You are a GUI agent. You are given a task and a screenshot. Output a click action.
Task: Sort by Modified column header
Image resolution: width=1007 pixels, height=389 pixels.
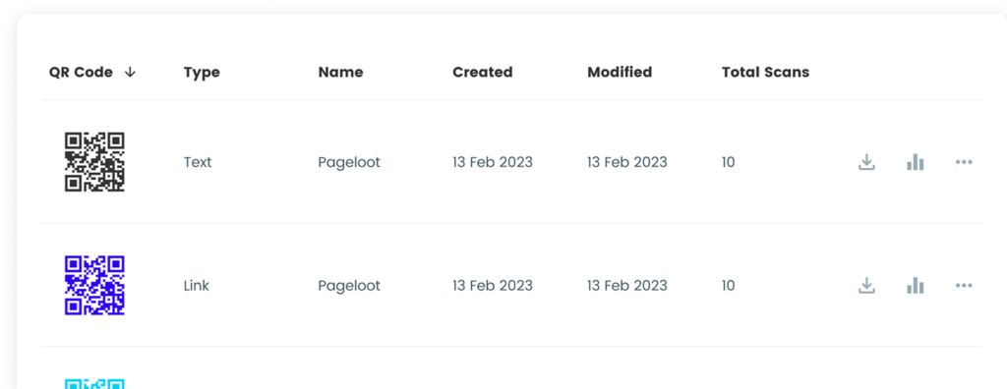pyautogui.click(x=620, y=73)
